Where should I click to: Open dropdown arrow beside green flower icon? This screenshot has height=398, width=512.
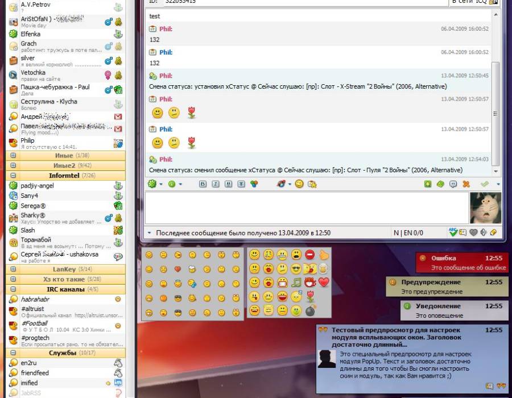[x=161, y=184]
